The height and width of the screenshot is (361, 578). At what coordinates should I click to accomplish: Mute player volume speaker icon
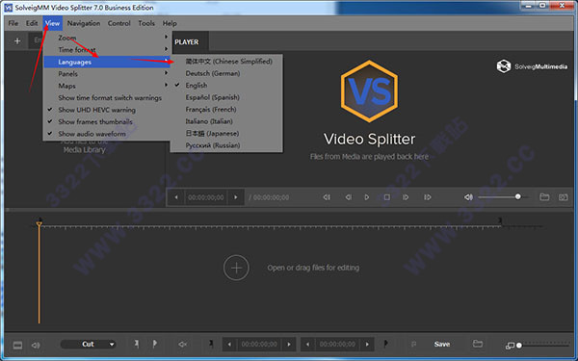pyautogui.click(x=468, y=197)
